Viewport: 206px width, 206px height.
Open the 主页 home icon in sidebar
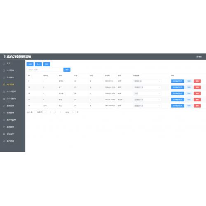[4, 63]
